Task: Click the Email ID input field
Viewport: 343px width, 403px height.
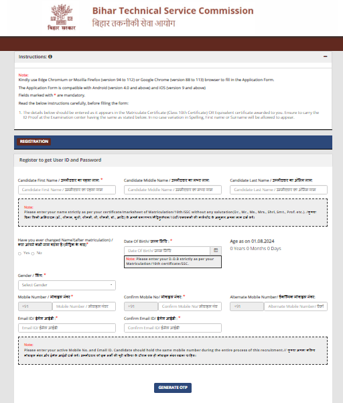Action: point(67,328)
